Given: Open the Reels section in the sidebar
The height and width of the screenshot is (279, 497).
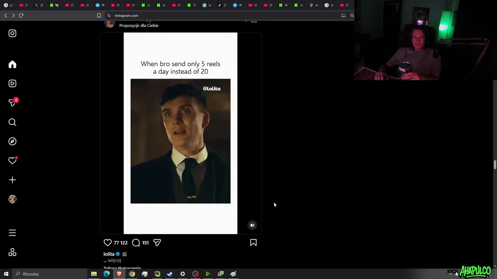Looking at the screenshot, I should point(12,83).
